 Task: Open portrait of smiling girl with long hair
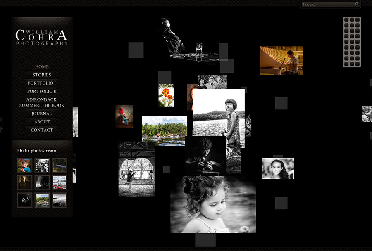pos(278,168)
